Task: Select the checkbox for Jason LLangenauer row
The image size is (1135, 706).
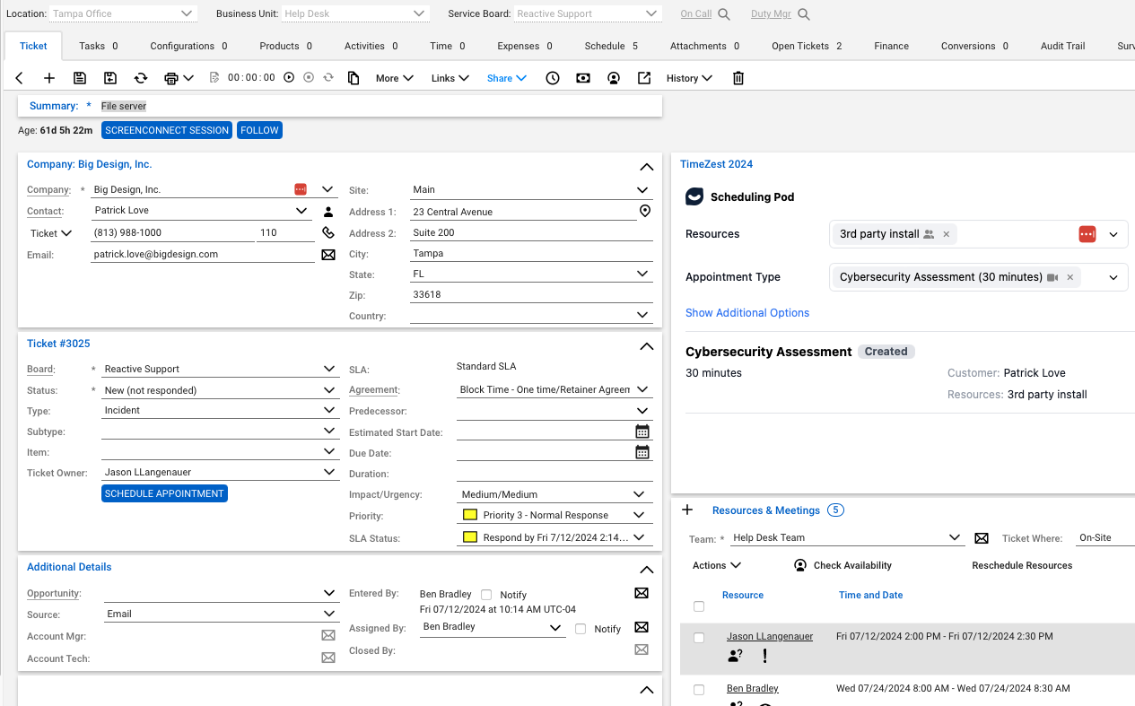Action: [x=699, y=638]
